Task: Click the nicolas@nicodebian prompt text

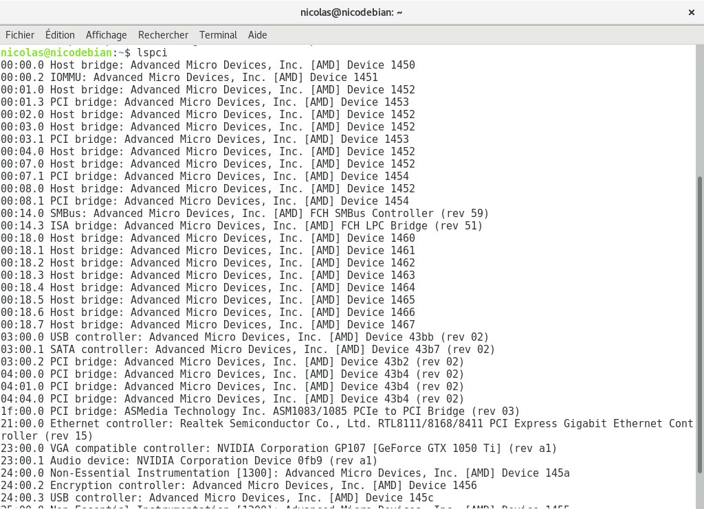Action: click(x=56, y=52)
